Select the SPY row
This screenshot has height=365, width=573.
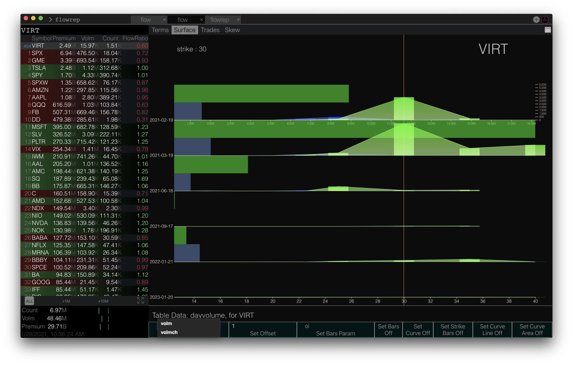click(x=85, y=75)
